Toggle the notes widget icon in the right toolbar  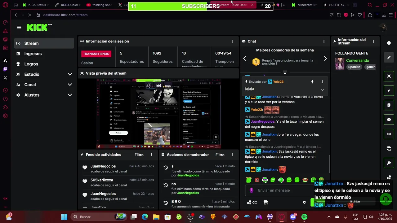click(x=389, y=105)
